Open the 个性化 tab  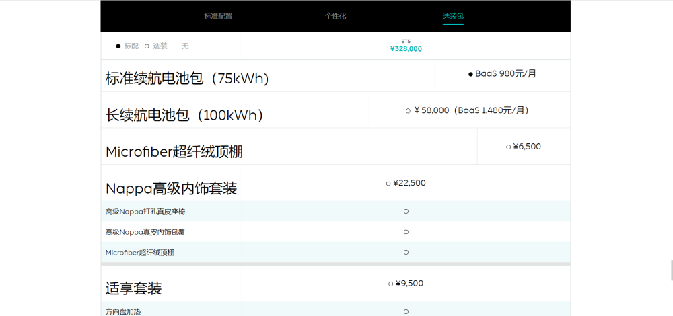(x=335, y=16)
